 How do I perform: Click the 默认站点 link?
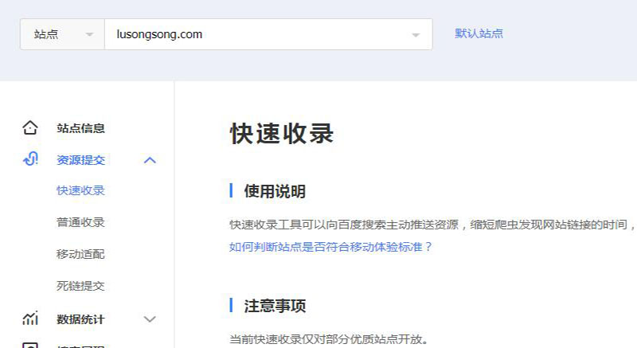tap(479, 33)
